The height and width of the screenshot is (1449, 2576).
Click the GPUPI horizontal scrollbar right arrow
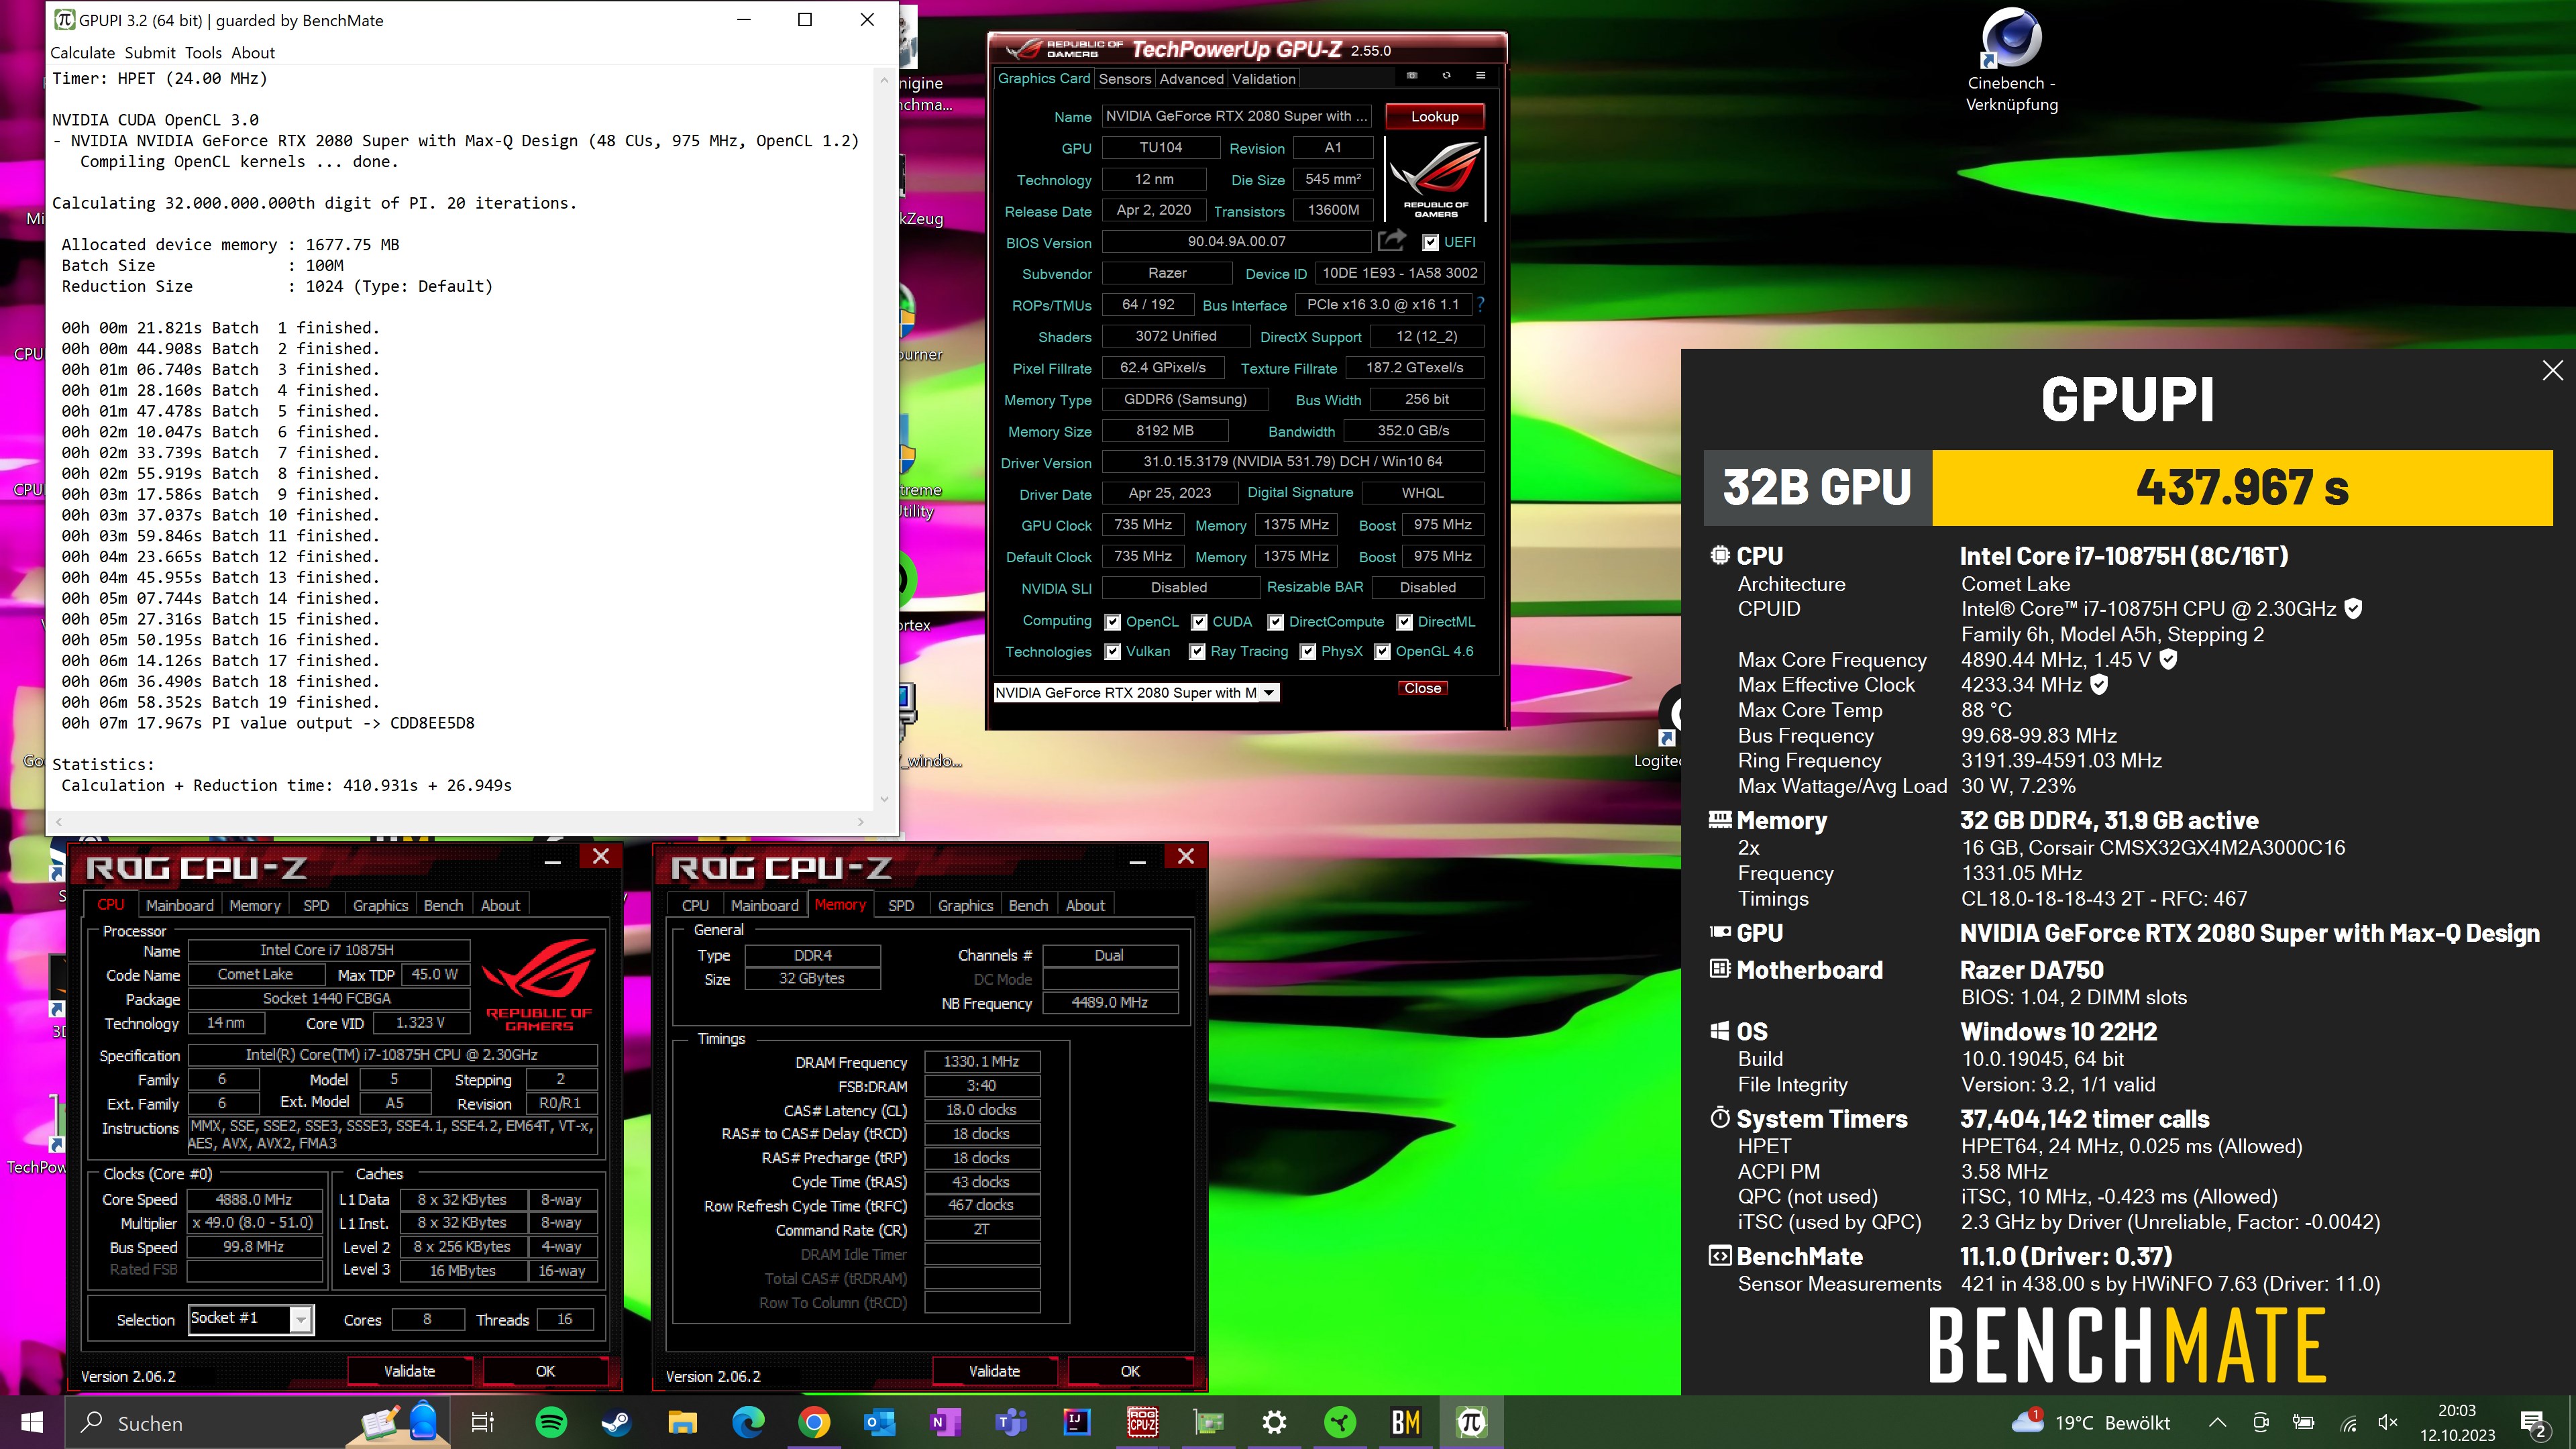point(861,822)
